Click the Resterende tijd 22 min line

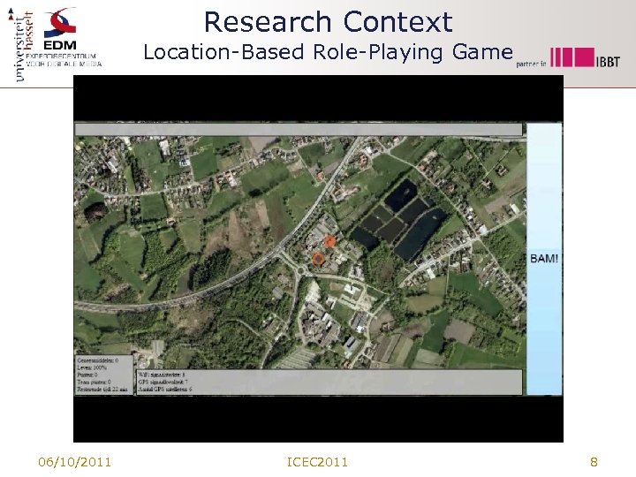102,390
